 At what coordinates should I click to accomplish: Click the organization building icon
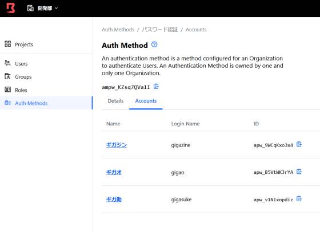pos(30,8)
